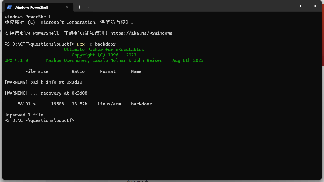The width and height of the screenshot is (324, 182).
Task: Click the 'upx -d backdoor' command text
Action: [x=96, y=44]
